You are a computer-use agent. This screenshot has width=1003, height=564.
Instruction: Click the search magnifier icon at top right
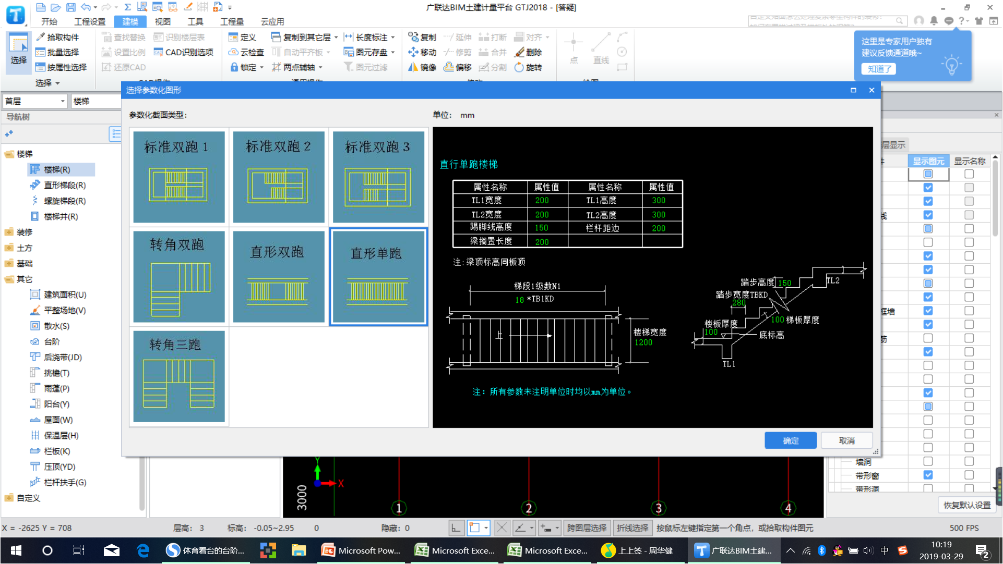900,21
